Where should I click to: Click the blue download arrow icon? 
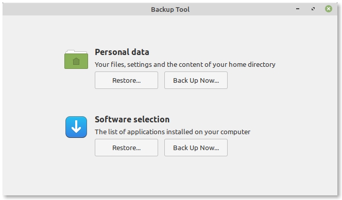76,127
